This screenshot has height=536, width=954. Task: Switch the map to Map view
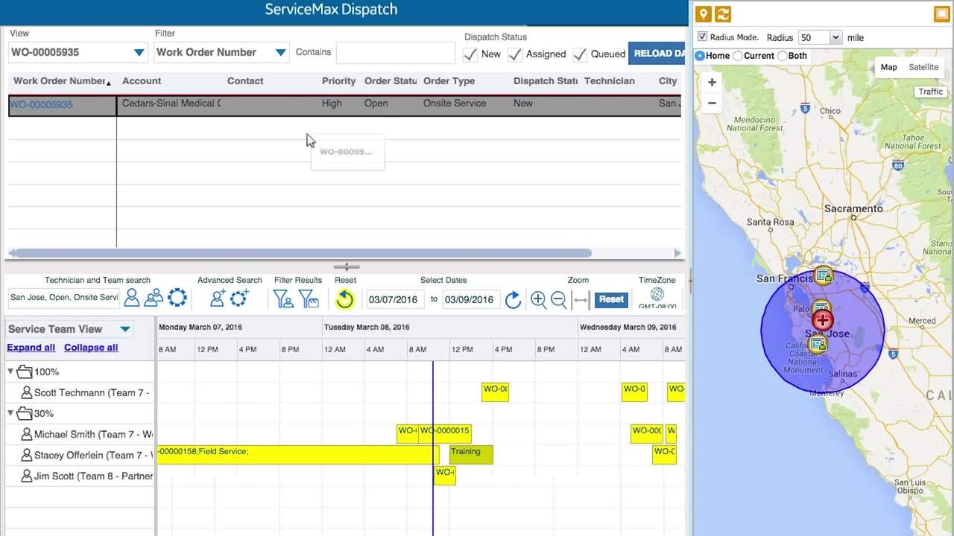888,67
